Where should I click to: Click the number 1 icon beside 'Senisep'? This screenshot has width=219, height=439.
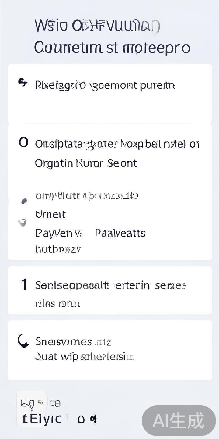point(24,284)
